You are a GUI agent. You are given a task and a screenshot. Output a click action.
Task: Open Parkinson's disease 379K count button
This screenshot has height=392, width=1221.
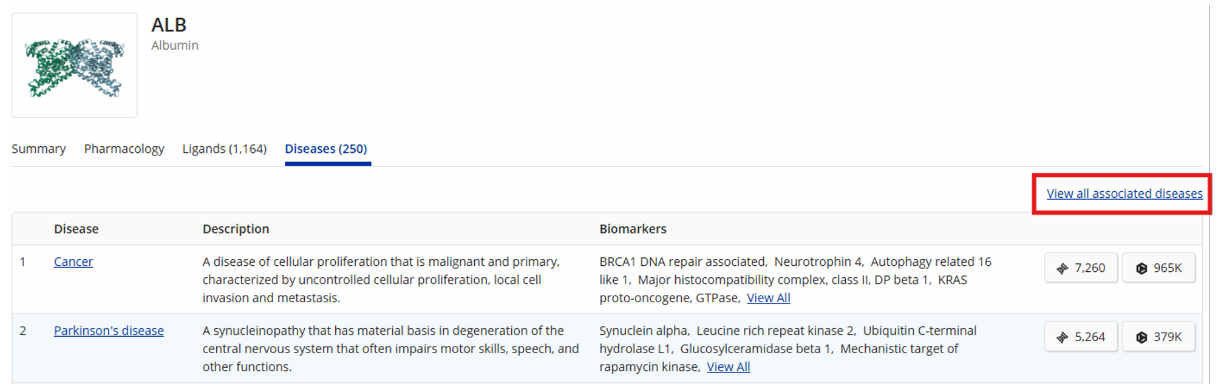click(x=1158, y=337)
